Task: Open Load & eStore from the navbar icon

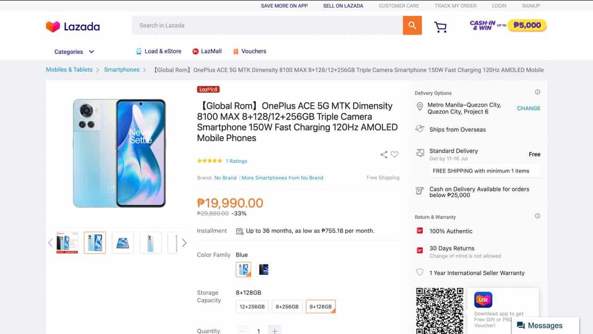Action: pos(139,51)
